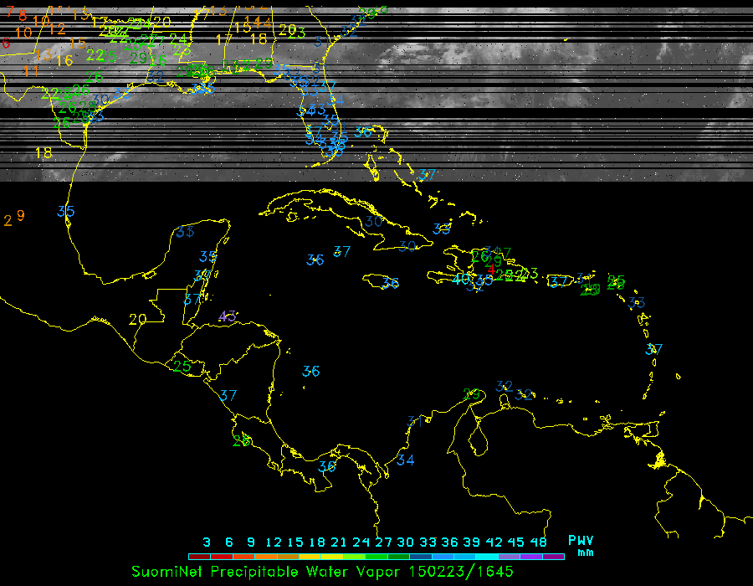Click the green 25 station value
The height and width of the screenshot is (586, 753).
click(182, 366)
